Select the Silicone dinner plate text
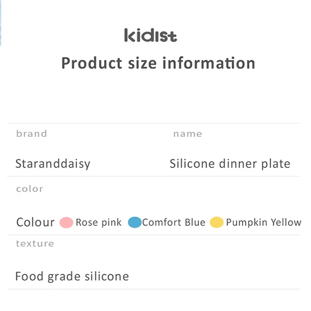The width and height of the screenshot is (311, 311). point(230,164)
